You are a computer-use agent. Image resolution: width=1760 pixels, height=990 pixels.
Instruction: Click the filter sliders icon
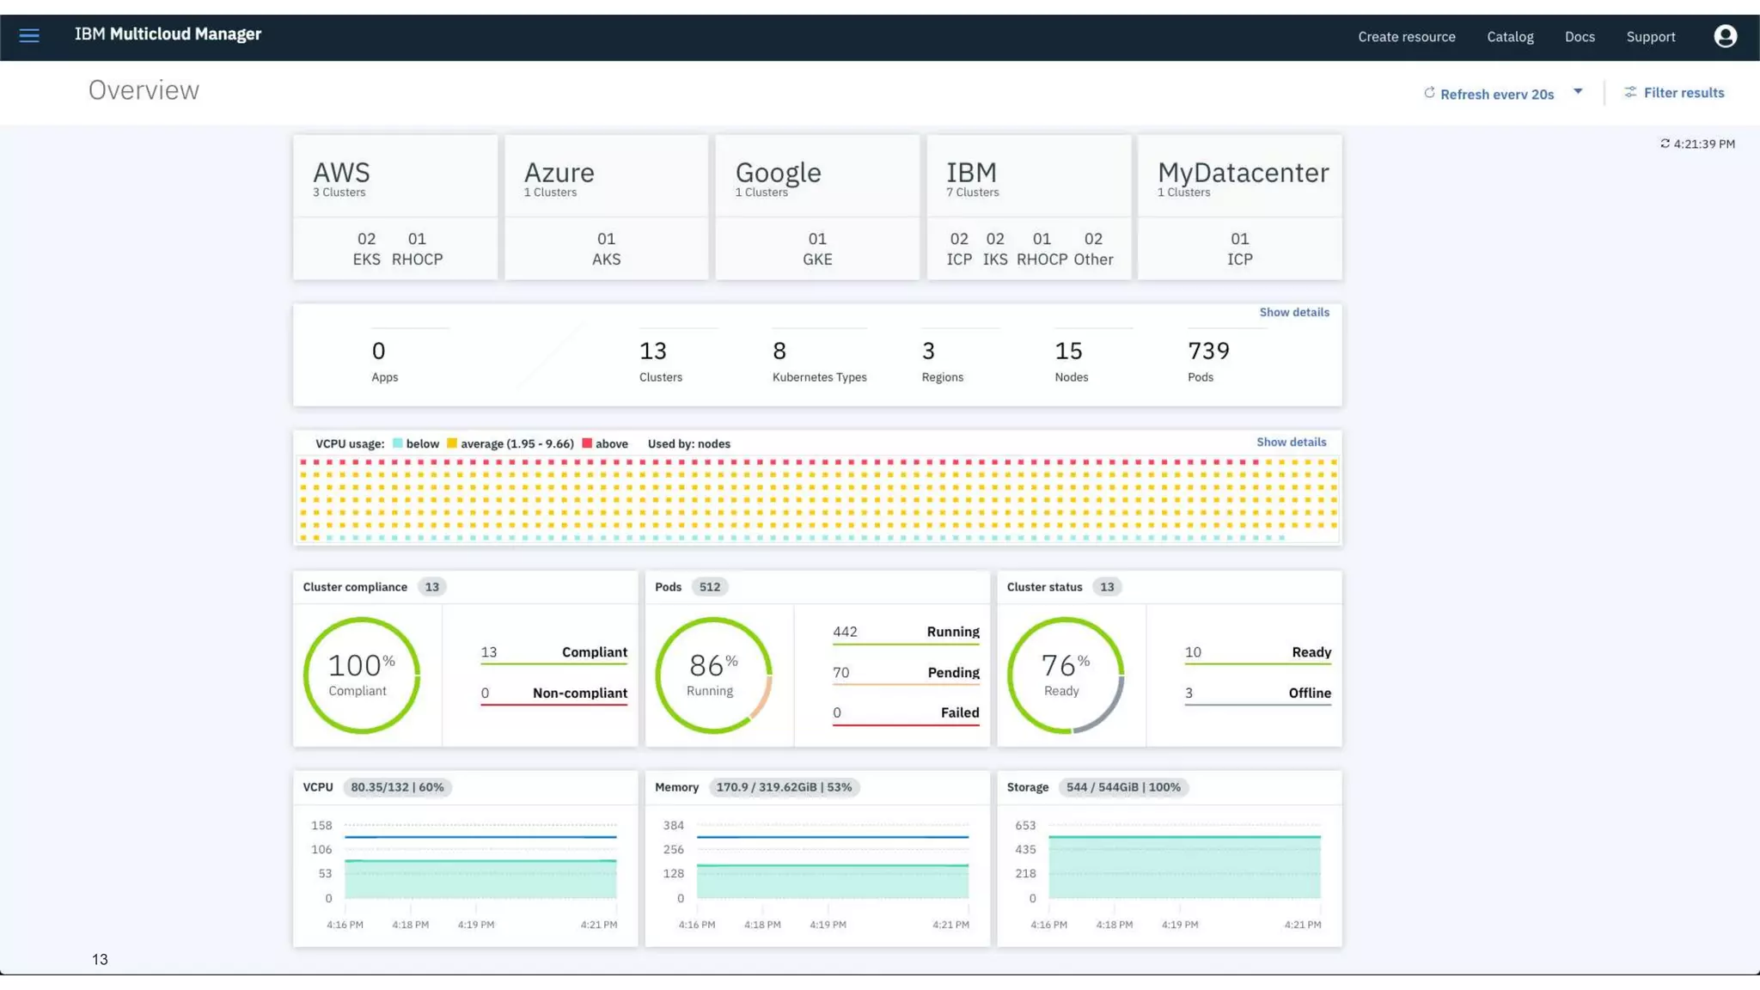[1630, 92]
